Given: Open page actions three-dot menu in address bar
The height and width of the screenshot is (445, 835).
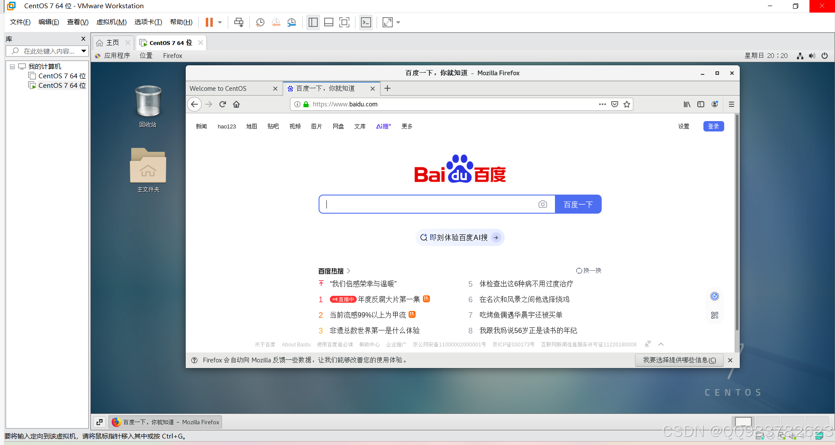Looking at the screenshot, I should pyautogui.click(x=602, y=104).
